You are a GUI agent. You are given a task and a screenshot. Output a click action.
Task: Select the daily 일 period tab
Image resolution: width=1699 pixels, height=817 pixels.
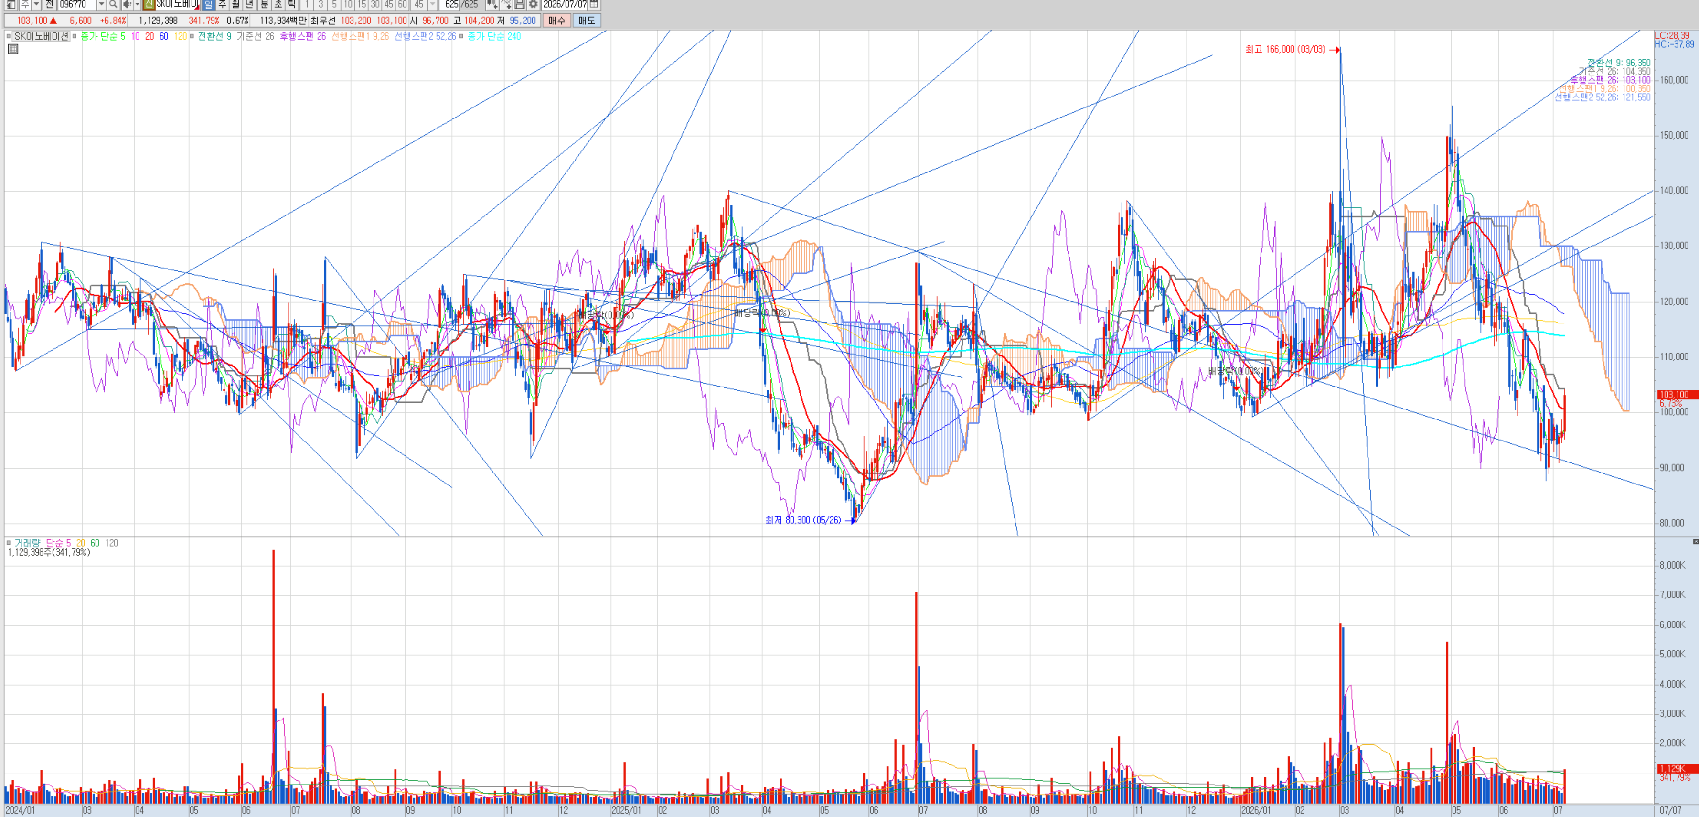click(208, 5)
